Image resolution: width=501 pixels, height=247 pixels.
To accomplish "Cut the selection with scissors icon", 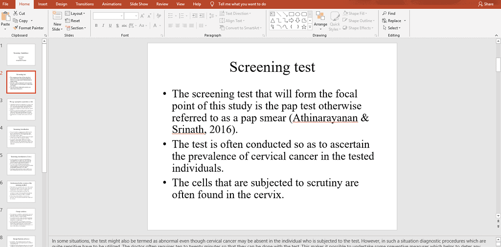I will tap(19, 13).
